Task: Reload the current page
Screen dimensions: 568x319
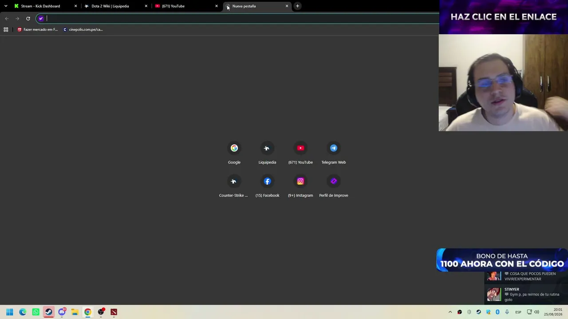Action: tap(28, 19)
